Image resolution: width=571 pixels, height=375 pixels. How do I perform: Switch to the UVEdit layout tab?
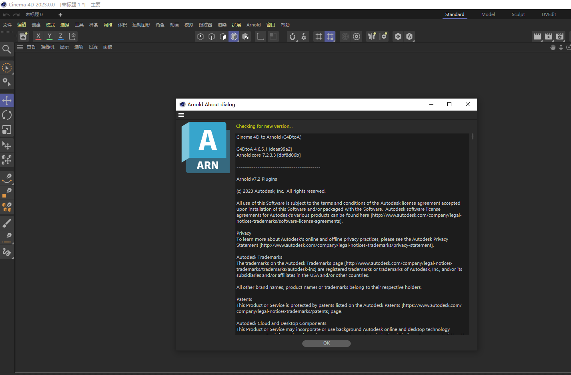click(549, 14)
